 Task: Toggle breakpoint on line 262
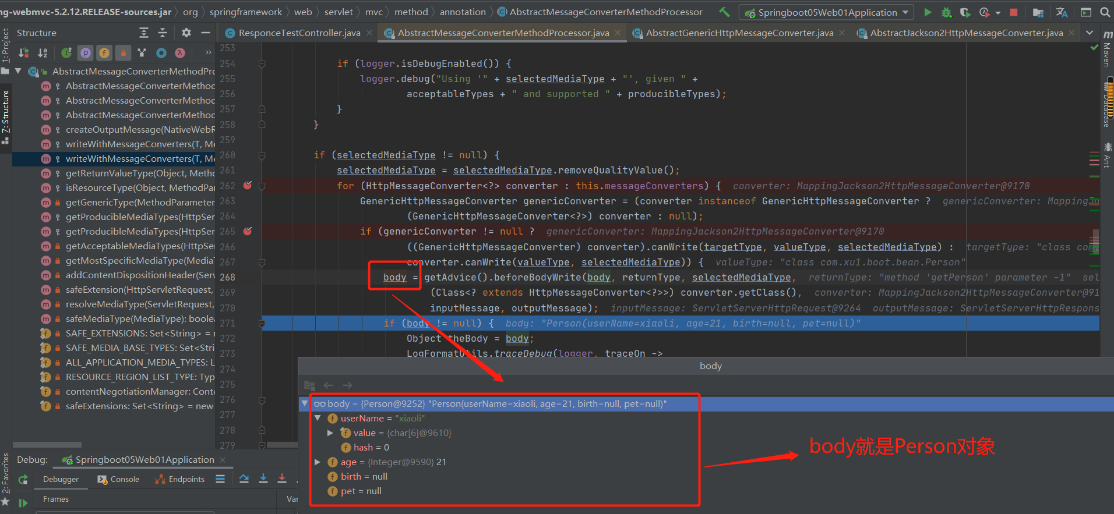pos(248,186)
